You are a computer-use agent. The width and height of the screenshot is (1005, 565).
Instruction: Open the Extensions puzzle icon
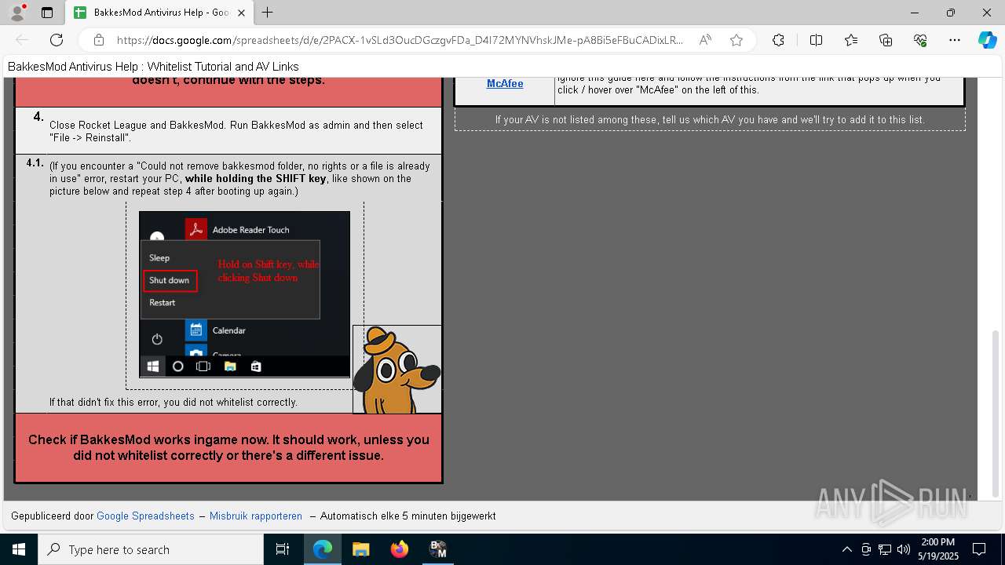pyautogui.click(x=778, y=40)
